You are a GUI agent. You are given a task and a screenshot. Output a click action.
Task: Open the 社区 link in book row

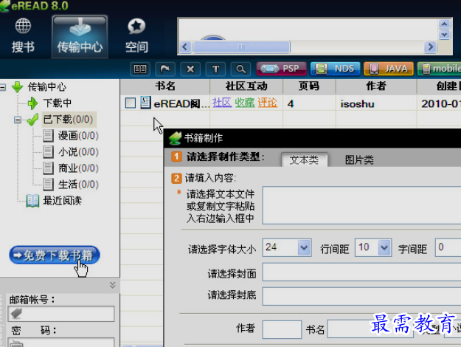click(x=222, y=103)
